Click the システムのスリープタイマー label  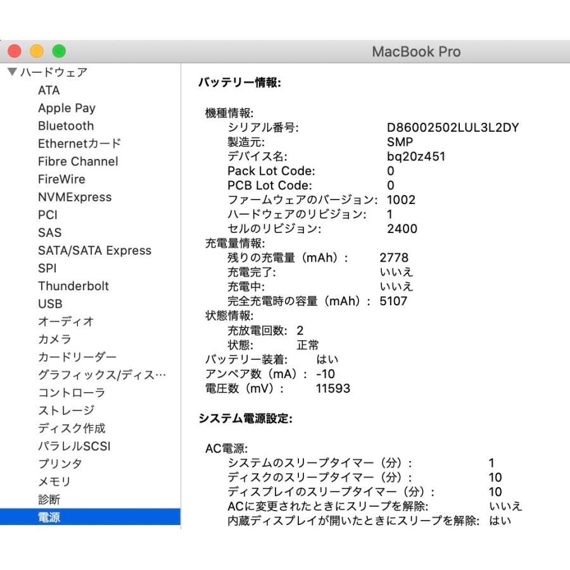[x=320, y=463]
